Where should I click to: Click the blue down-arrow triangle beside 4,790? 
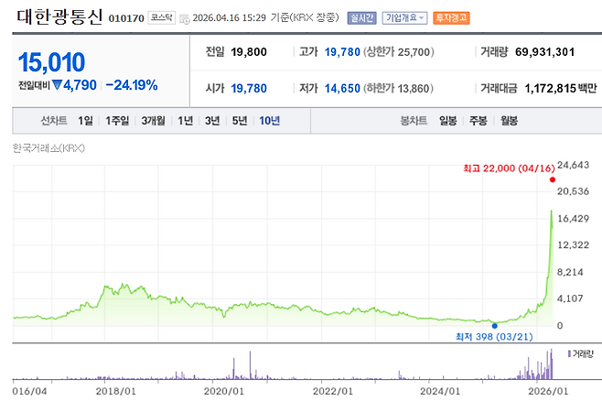pos(58,85)
